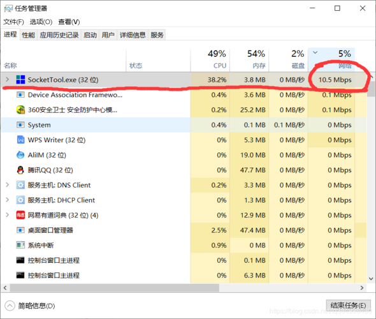Select the SocketTool.exe (32 位) row name
The width and height of the screenshot is (376, 319).
pos(63,80)
